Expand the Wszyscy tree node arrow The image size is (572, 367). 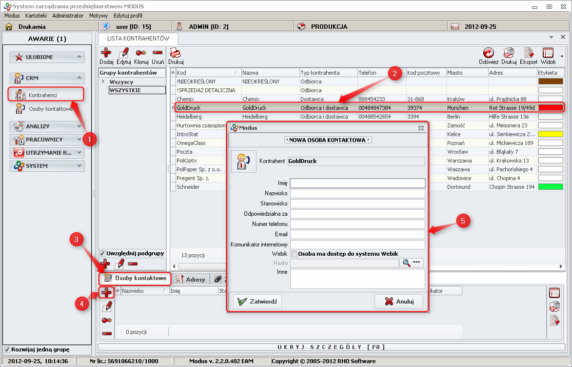103,82
